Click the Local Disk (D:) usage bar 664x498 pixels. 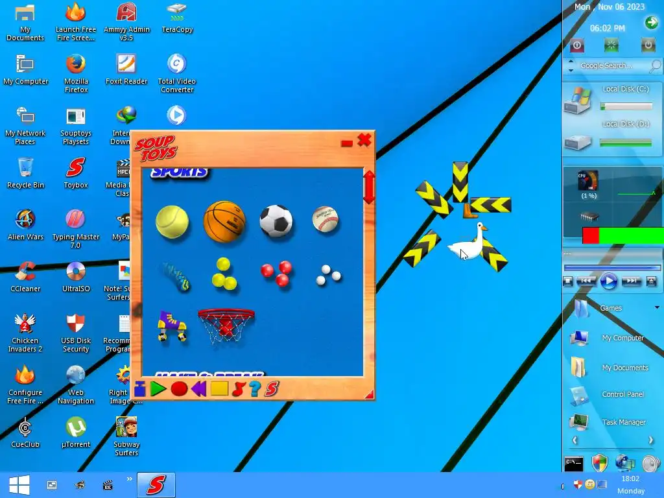point(626,143)
